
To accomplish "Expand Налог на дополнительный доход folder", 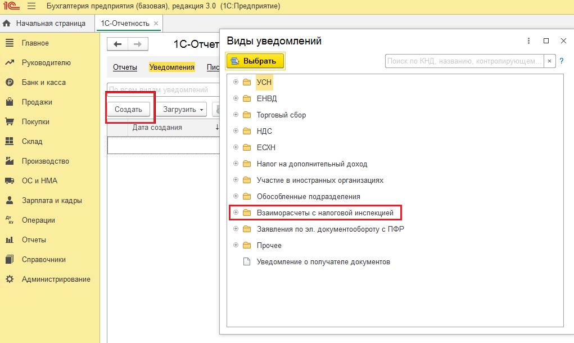I will (x=236, y=164).
